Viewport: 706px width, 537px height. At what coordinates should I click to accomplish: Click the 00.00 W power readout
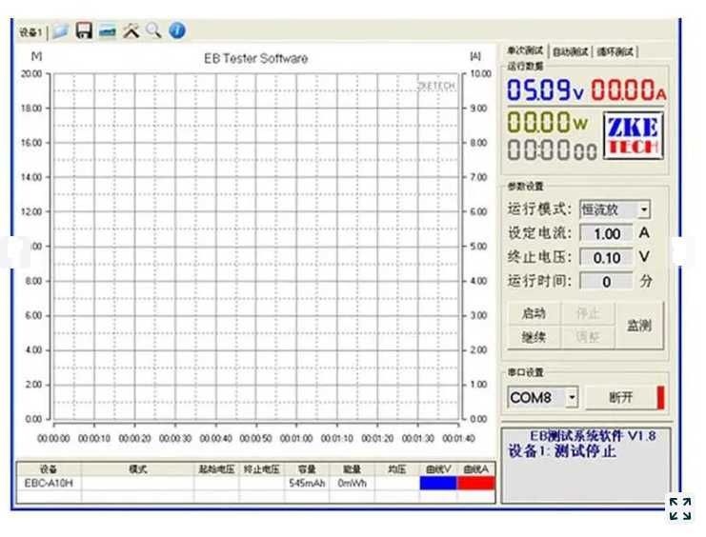click(547, 122)
